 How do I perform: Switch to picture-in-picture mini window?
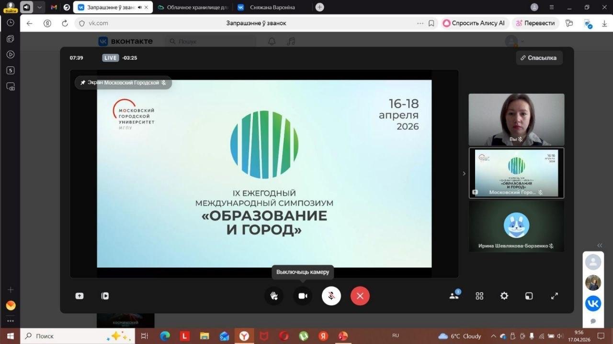[x=529, y=296]
